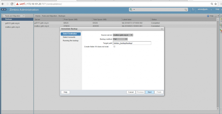Screen dimensions: 222x114
Task: Click the Next button
Action: pos(150,92)
